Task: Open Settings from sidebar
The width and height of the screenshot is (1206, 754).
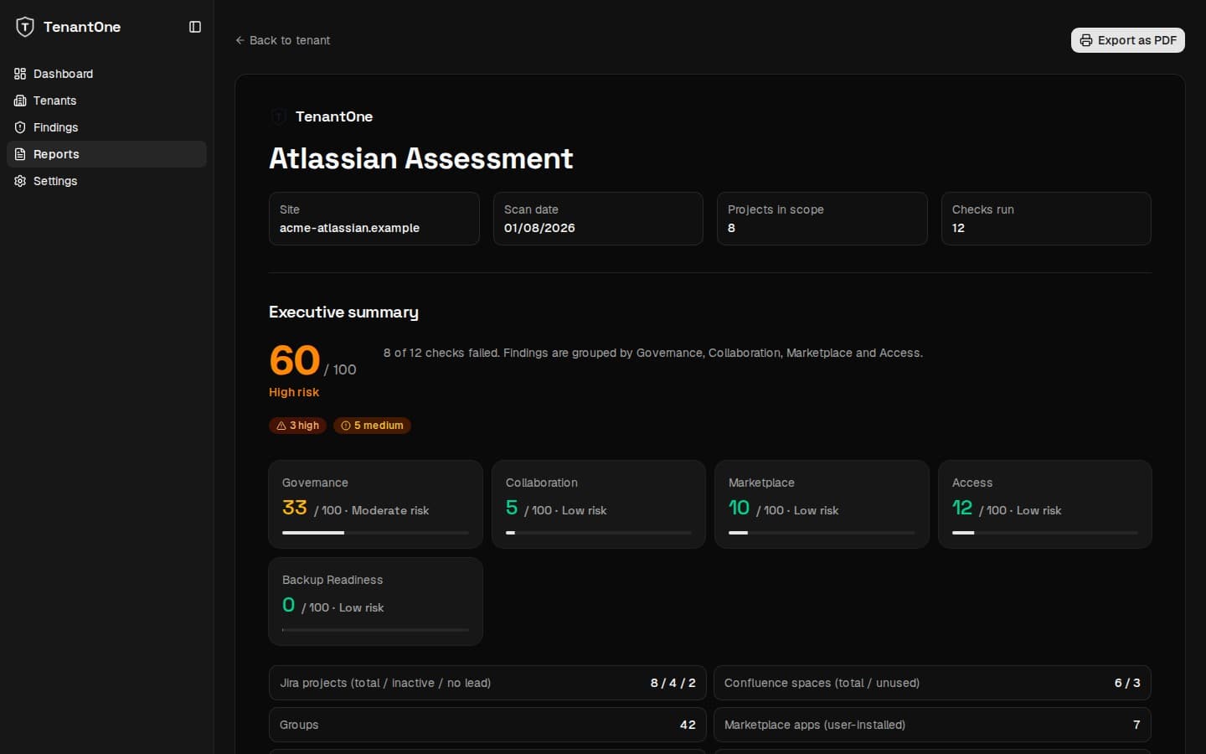Action: tap(106, 181)
